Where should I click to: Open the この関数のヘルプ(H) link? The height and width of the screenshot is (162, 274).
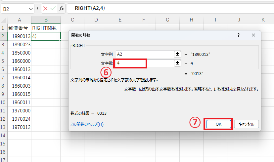pyautogui.click(x=87, y=124)
